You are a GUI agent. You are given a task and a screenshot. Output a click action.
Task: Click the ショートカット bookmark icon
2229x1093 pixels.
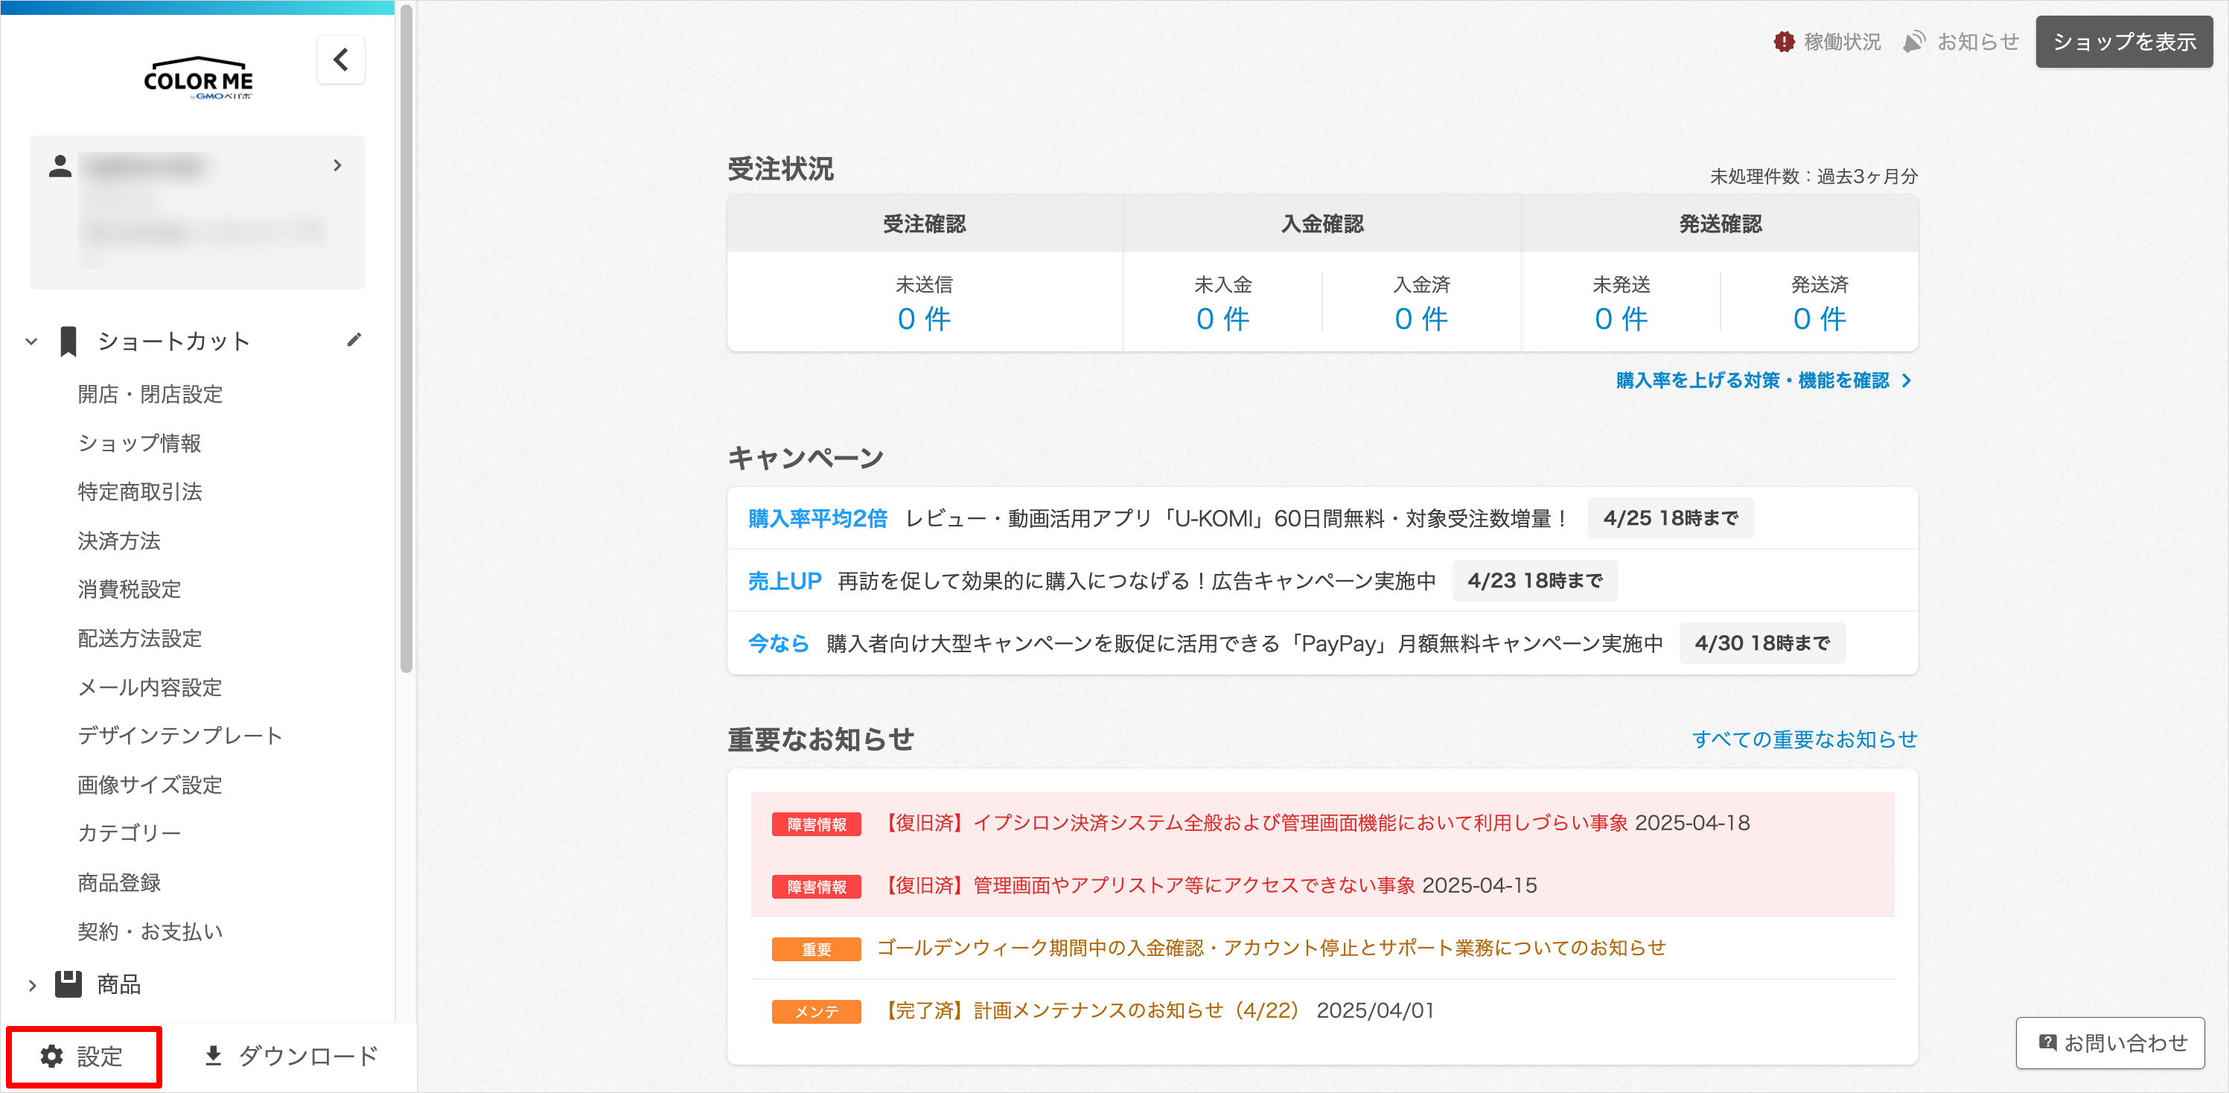(68, 342)
